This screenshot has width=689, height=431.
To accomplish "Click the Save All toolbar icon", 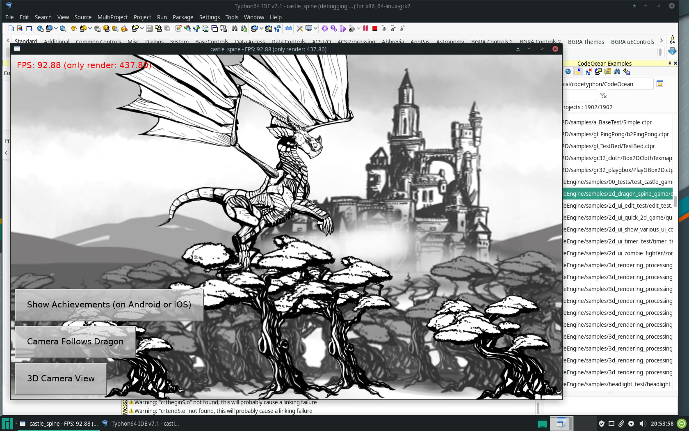I will click(167, 28).
